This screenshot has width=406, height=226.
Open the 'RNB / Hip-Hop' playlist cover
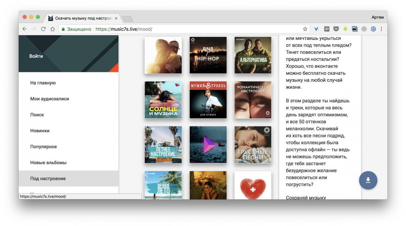(208, 55)
